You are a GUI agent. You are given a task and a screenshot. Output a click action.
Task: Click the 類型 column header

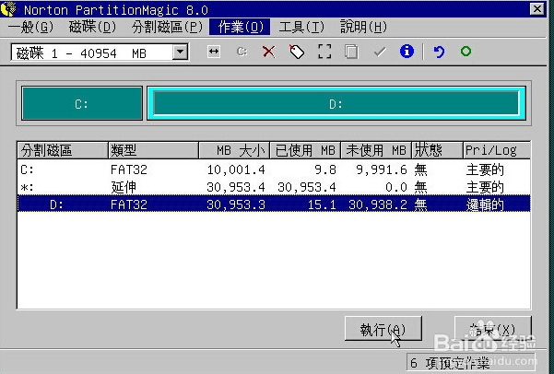coord(153,150)
